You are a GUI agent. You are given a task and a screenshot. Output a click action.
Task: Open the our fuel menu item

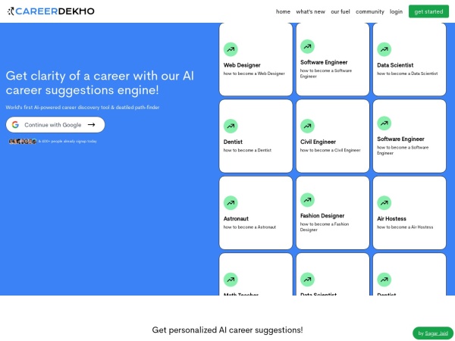[x=340, y=11]
